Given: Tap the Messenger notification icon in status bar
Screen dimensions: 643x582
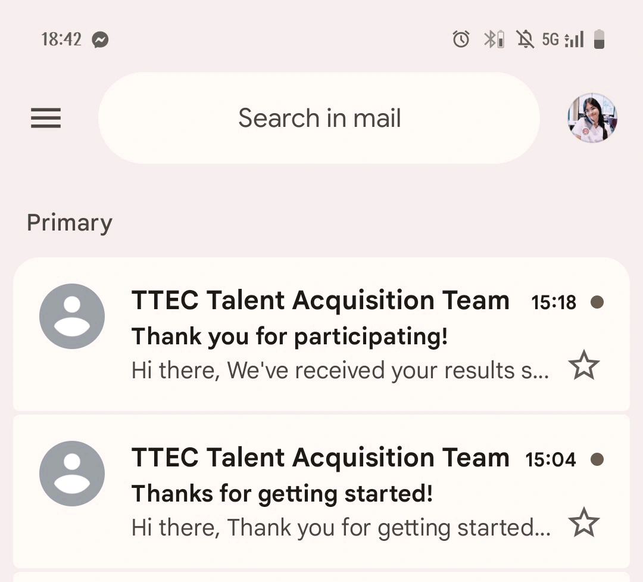Looking at the screenshot, I should click(100, 40).
